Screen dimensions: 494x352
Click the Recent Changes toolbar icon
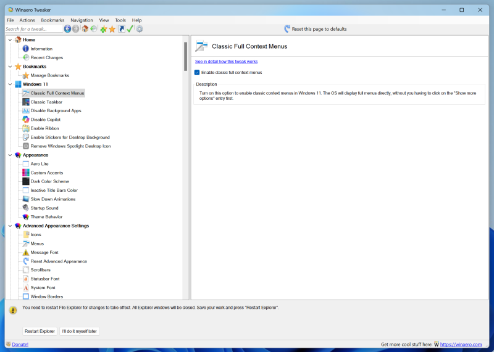94,29
